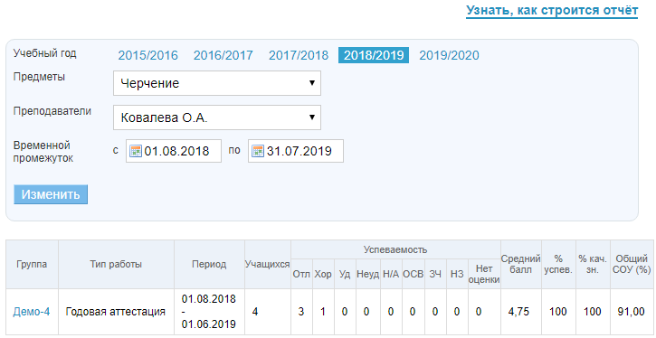This screenshot has height=338, width=656.
Task: Click the Успеваемость header
Action: click(x=395, y=250)
